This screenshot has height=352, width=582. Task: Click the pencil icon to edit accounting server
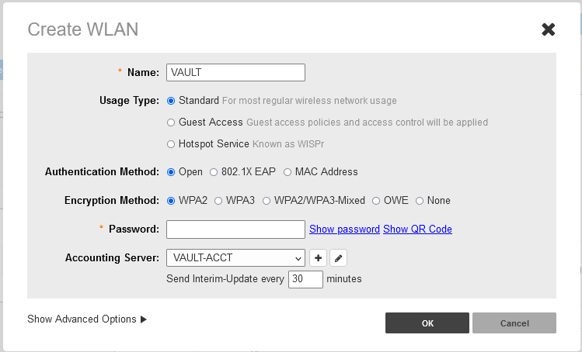coord(338,257)
